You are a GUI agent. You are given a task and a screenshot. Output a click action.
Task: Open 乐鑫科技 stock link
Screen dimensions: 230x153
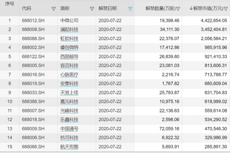69,120
